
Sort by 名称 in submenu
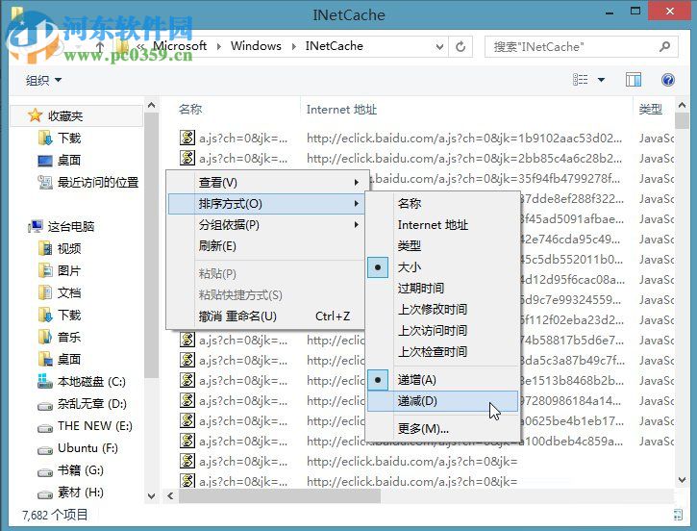[443, 203]
